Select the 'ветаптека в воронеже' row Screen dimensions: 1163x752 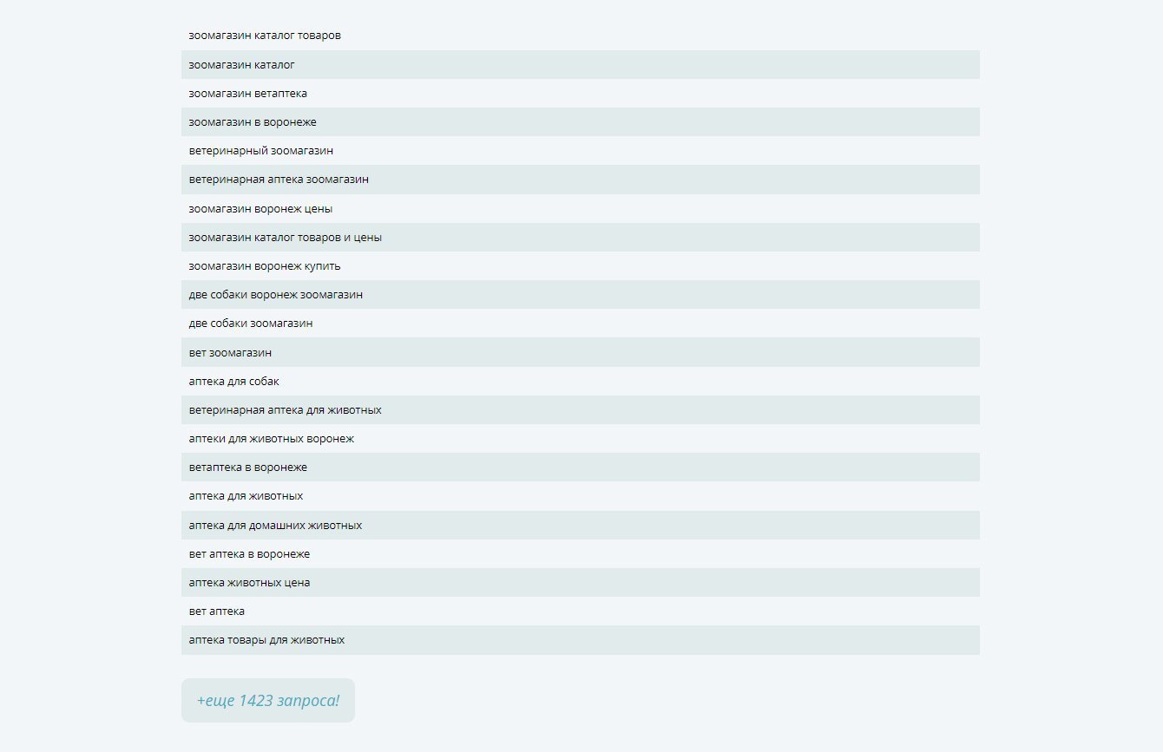click(x=581, y=467)
